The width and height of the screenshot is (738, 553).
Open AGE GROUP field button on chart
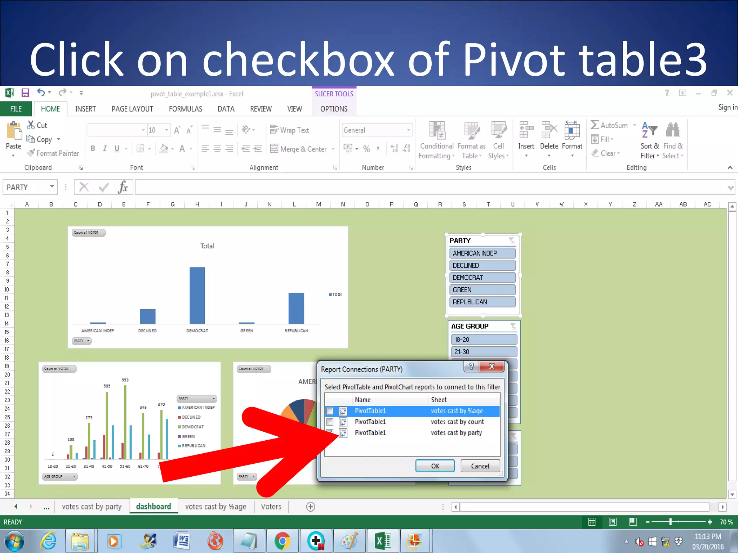pyautogui.click(x=60, y=476)
